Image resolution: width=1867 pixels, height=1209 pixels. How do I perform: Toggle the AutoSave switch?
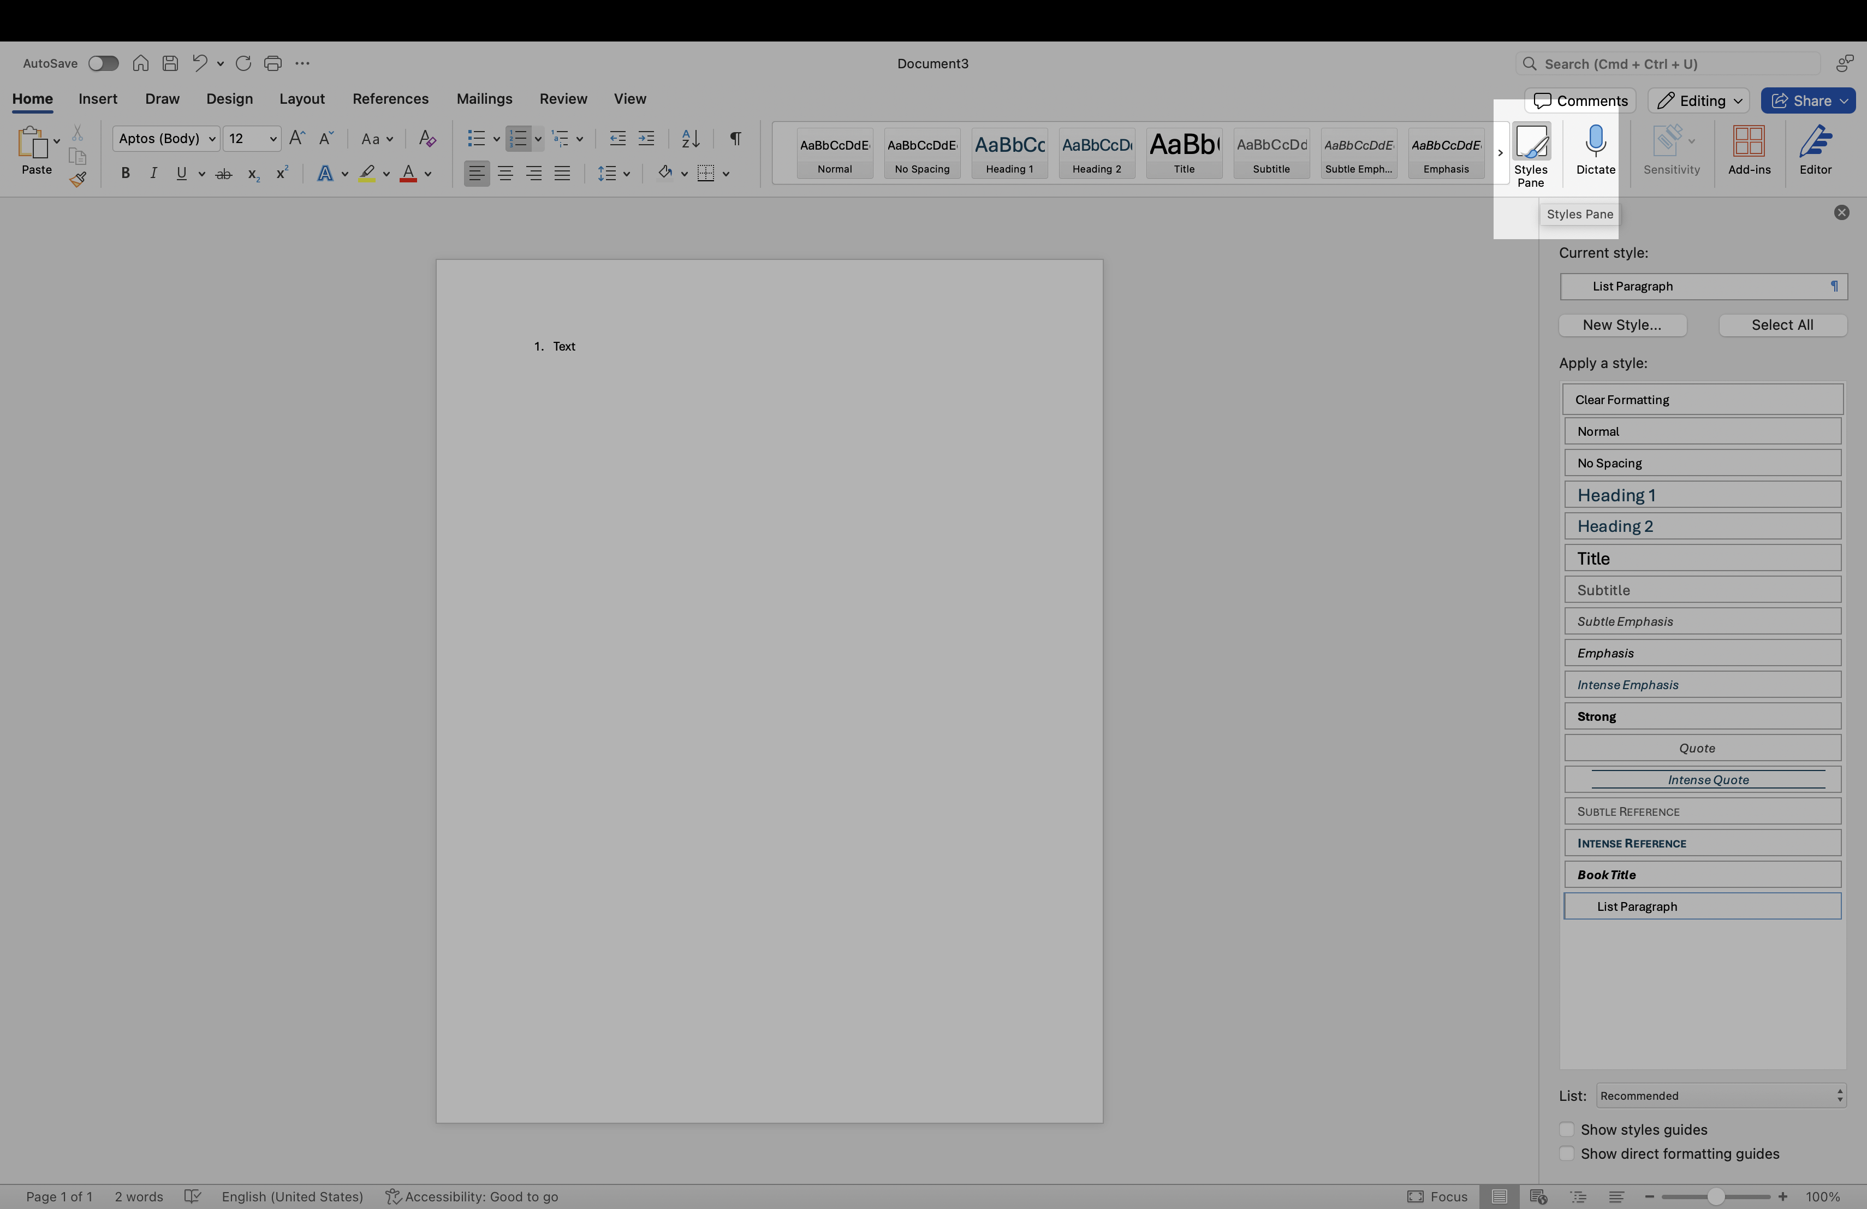(x=103, y=63)
